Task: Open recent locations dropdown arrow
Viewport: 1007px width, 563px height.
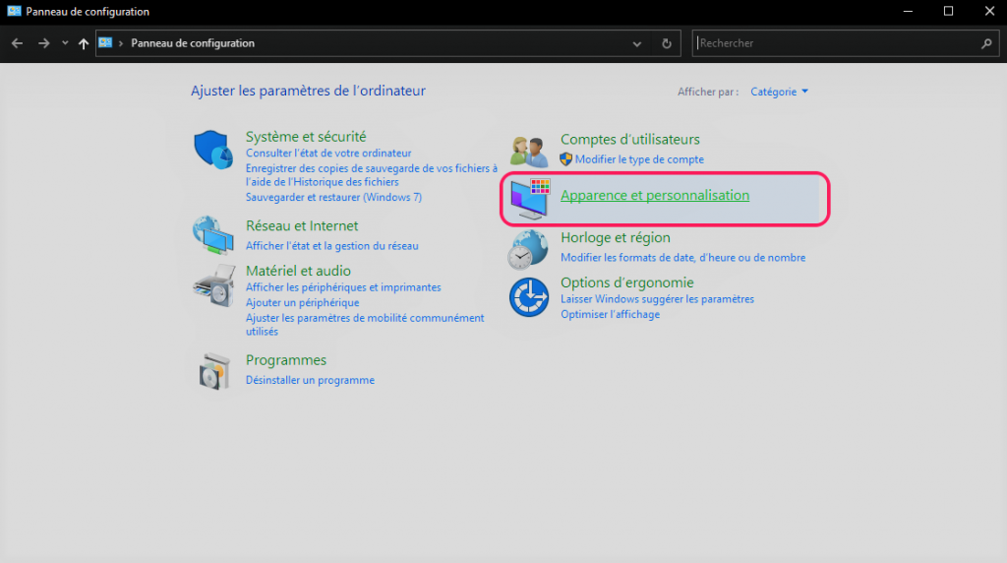Action: coord(65,43)
